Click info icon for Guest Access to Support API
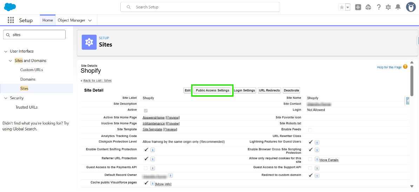This screenshot has height=192, width=419. tap(317, 168)
